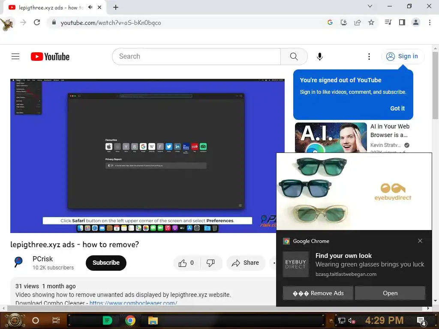Click the magnifier search button

tap(294, 57)
